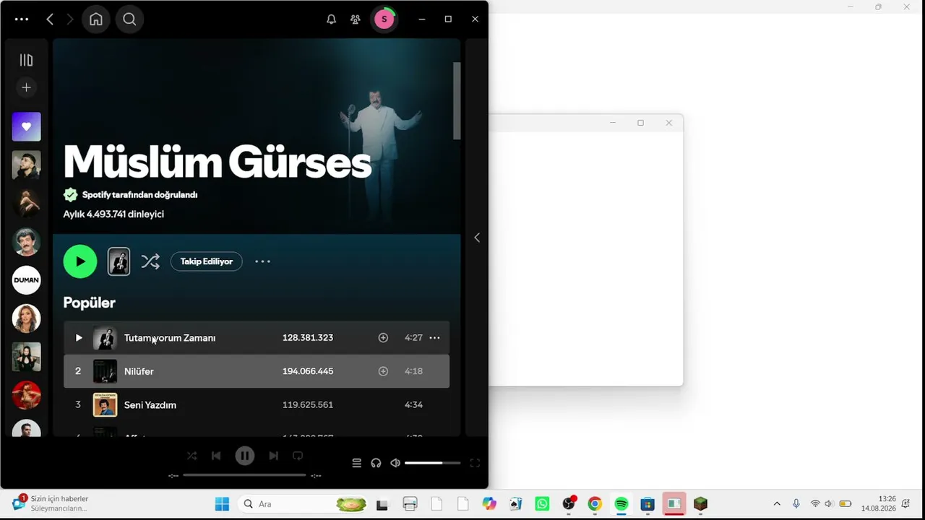Viewport: 925px width, 520px height.
Task: Play Müslüm Gürses with the green play button
Action: click(80, 261)
